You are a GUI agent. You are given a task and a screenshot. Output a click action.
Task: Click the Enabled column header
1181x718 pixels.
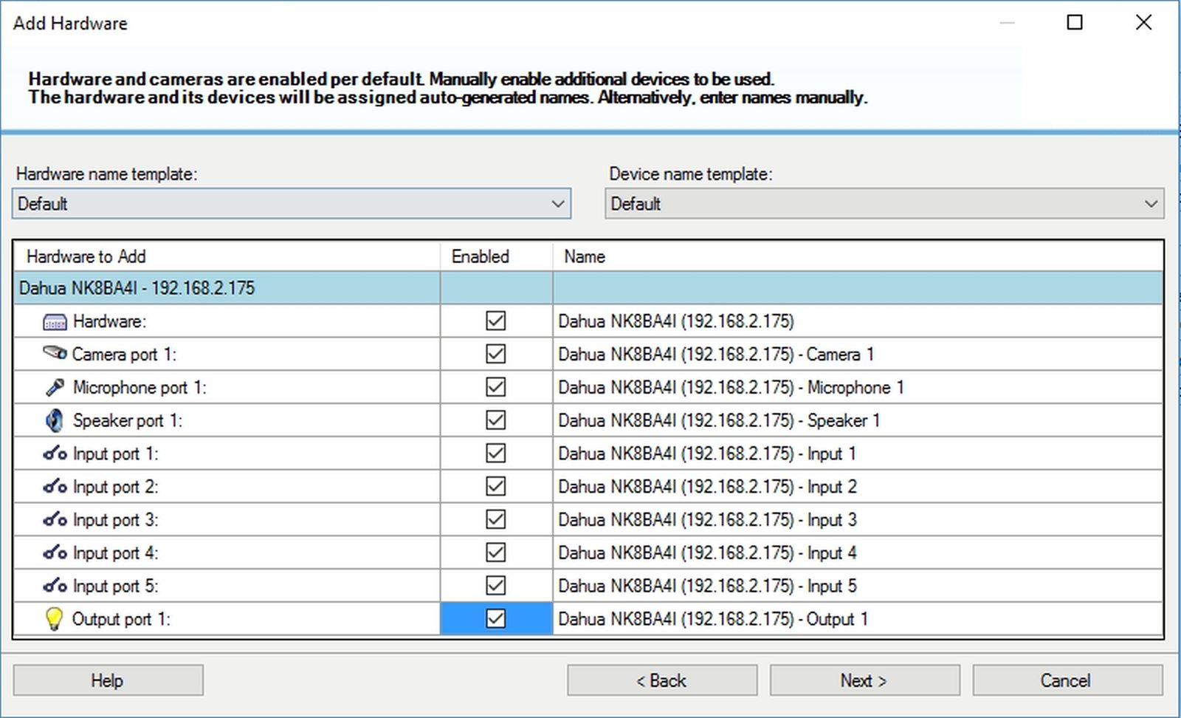[x=481, y=256]
